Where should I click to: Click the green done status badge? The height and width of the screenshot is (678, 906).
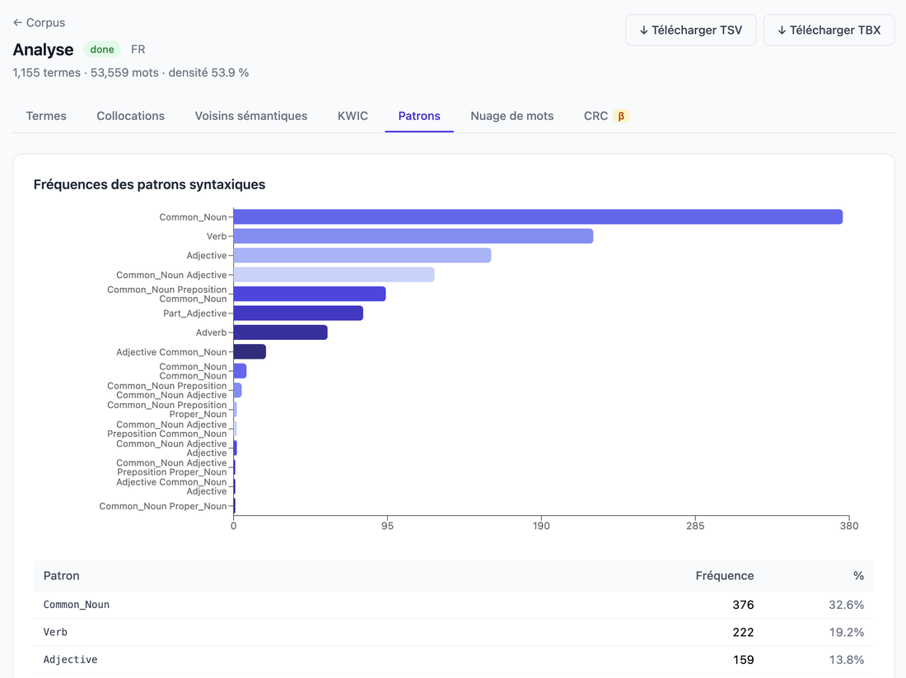pyautogui.click(x=102, y=49)
